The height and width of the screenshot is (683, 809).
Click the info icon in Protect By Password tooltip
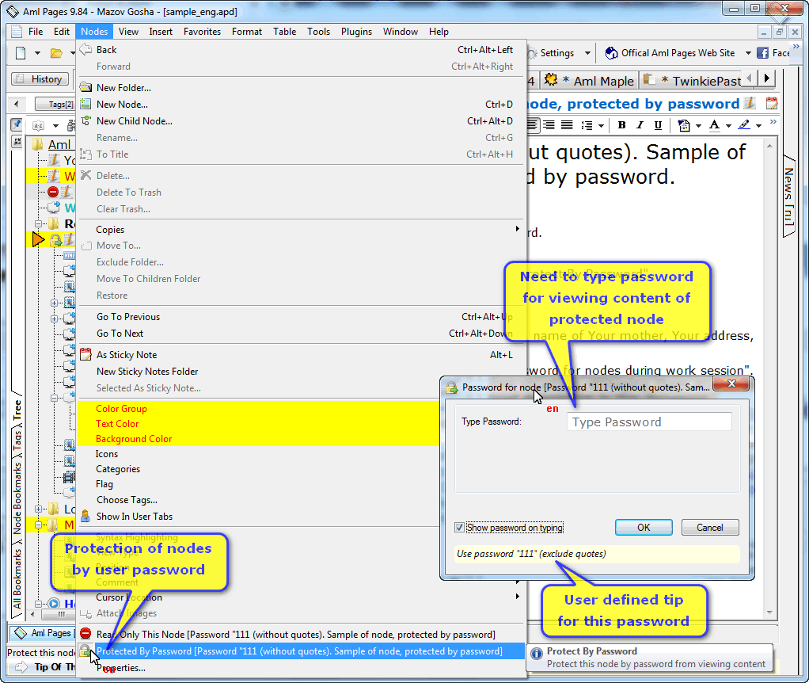coord(537,654)
